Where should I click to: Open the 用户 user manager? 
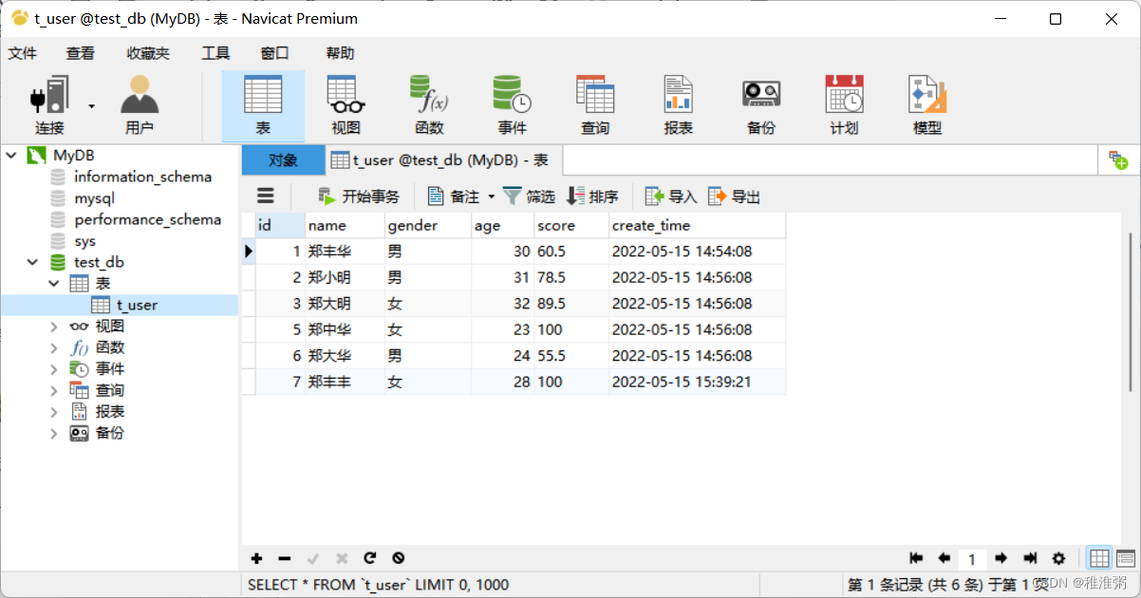[x=140, y=105]
